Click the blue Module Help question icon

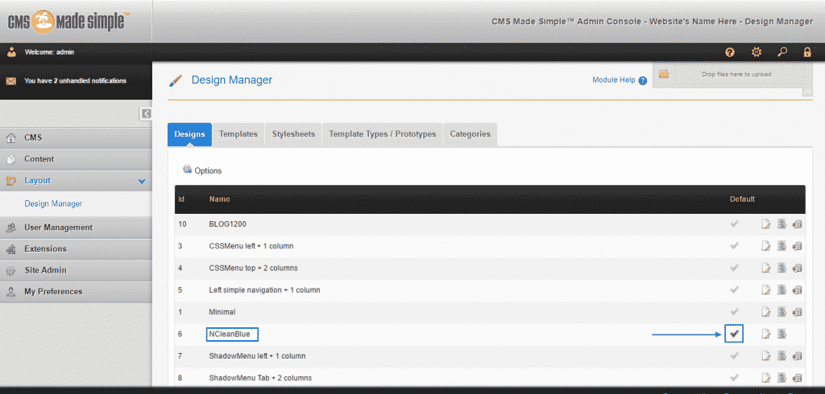tap(642, 81)
